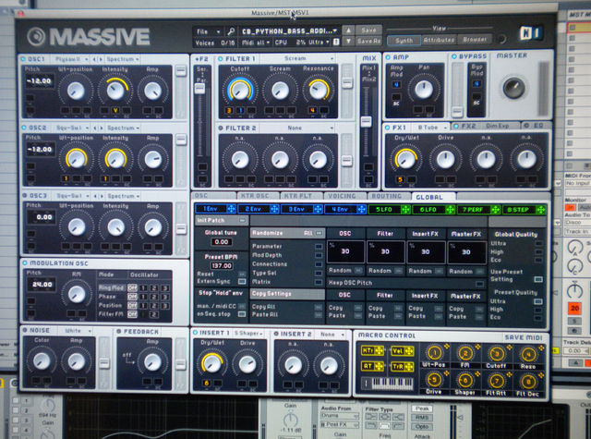Viewport: 591px width, 439px height.
Task: Click macro knob 8 Flt Dec
Action: pos(528,382)
